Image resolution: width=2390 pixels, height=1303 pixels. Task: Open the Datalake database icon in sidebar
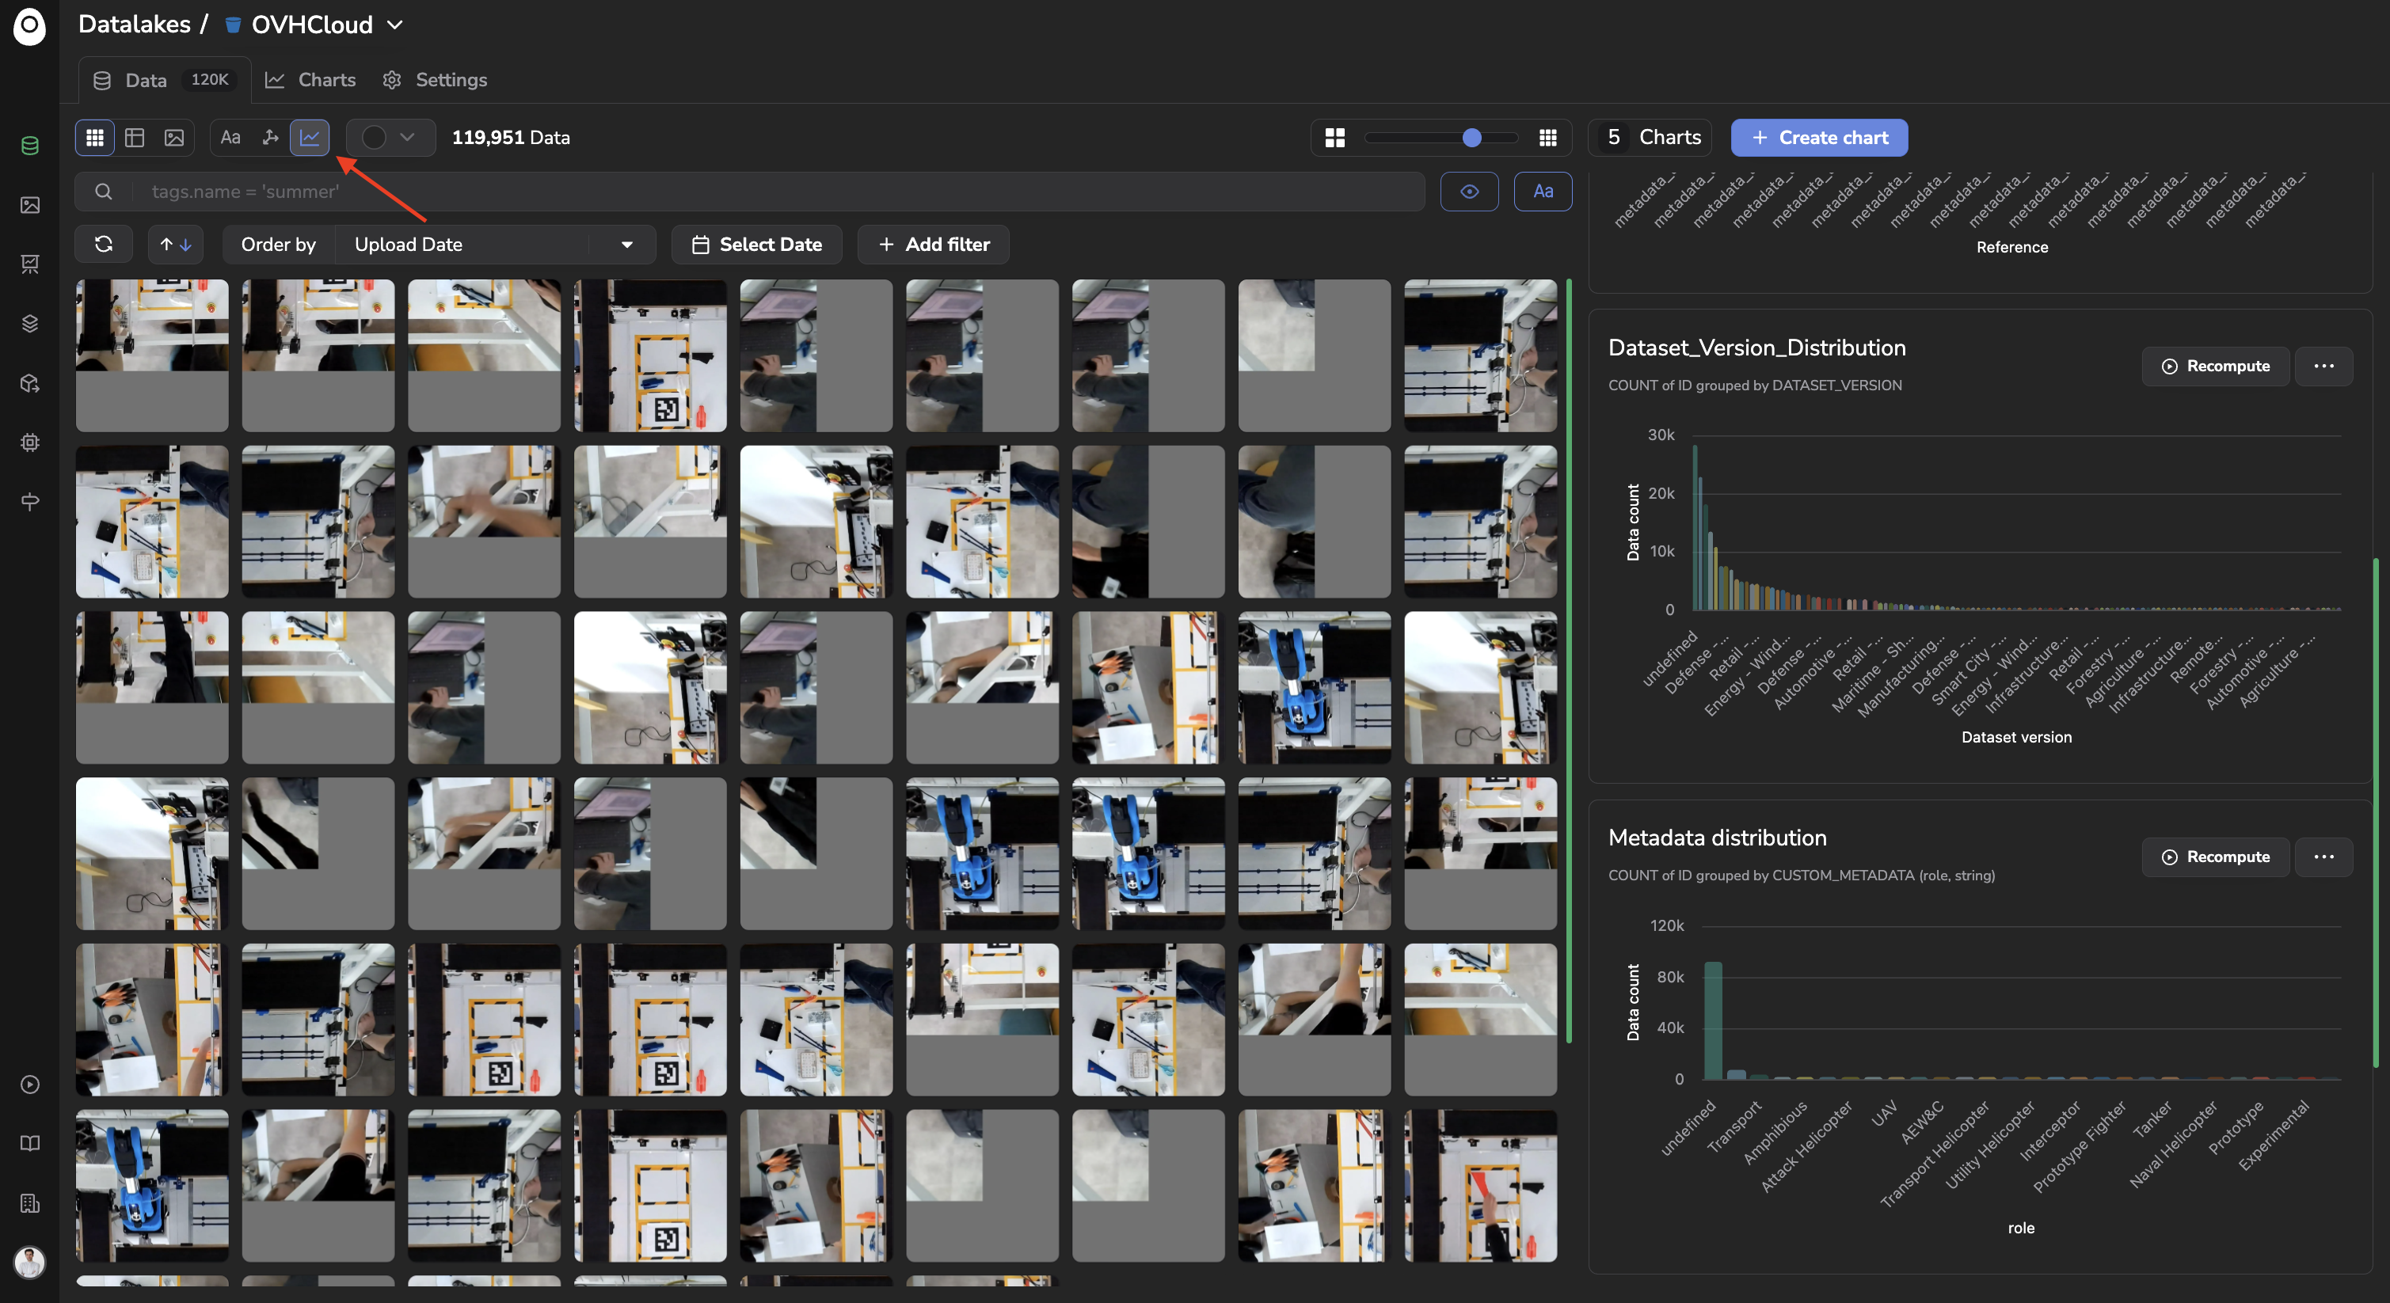pos(29,146)
